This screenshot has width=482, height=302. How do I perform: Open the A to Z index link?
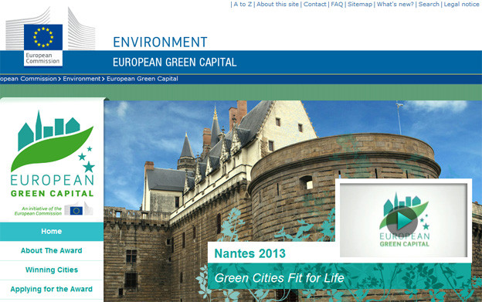tap(243, 5)
